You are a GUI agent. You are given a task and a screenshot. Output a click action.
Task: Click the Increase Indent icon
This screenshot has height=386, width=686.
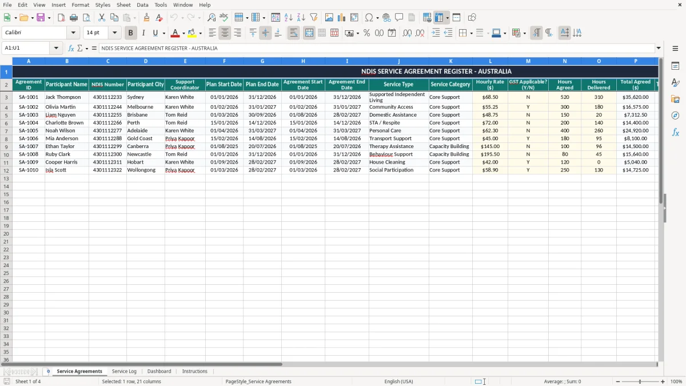436,33
